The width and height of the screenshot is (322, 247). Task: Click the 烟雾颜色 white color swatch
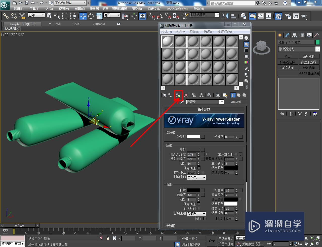tap(231, 204)
